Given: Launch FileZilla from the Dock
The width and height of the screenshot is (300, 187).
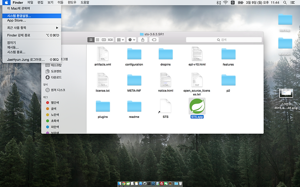Looking at the screenshot, I should pos(162,184).
